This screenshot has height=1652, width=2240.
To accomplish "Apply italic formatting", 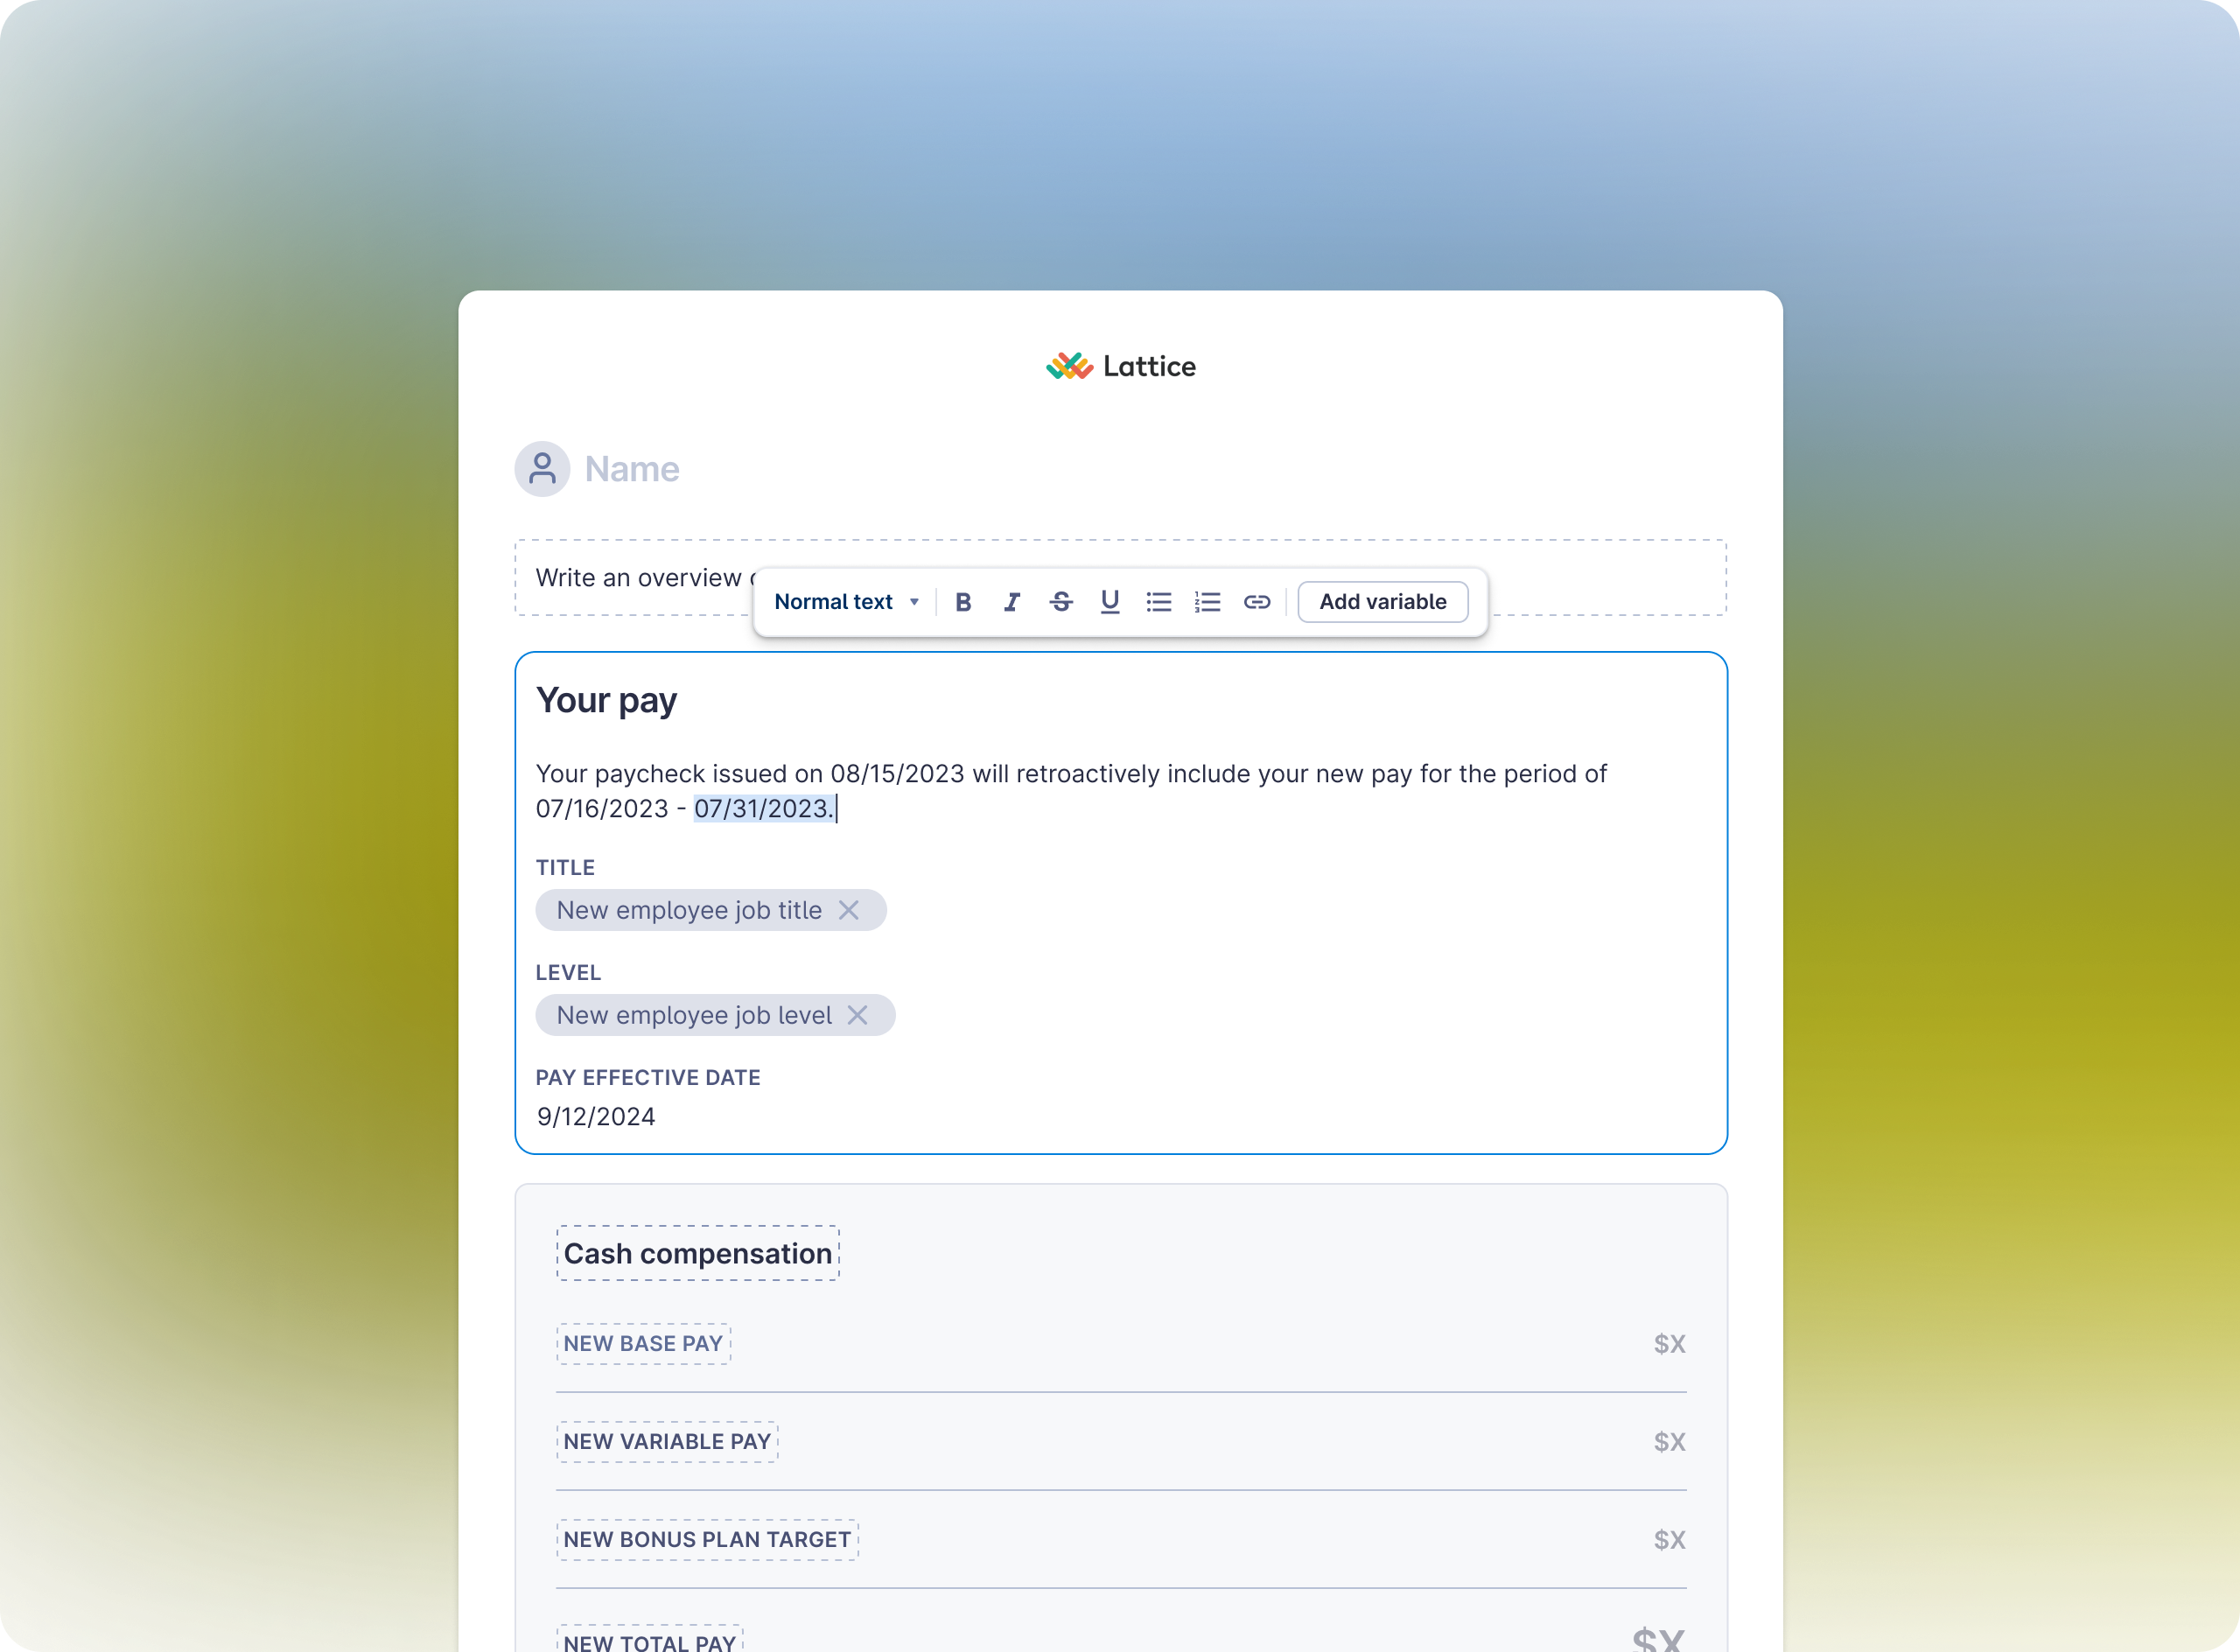I will click(1012, 601).
